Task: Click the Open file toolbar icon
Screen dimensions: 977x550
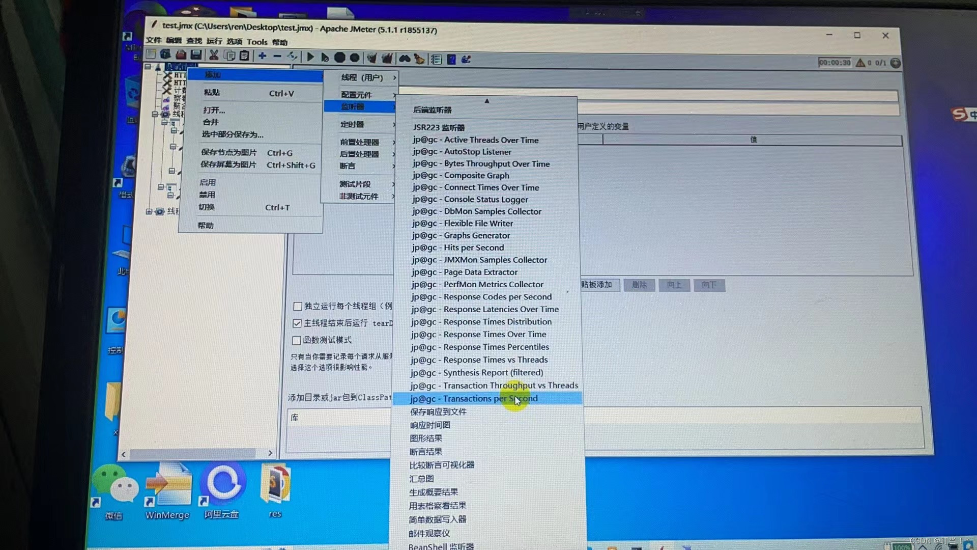Action: click(181, 55)
